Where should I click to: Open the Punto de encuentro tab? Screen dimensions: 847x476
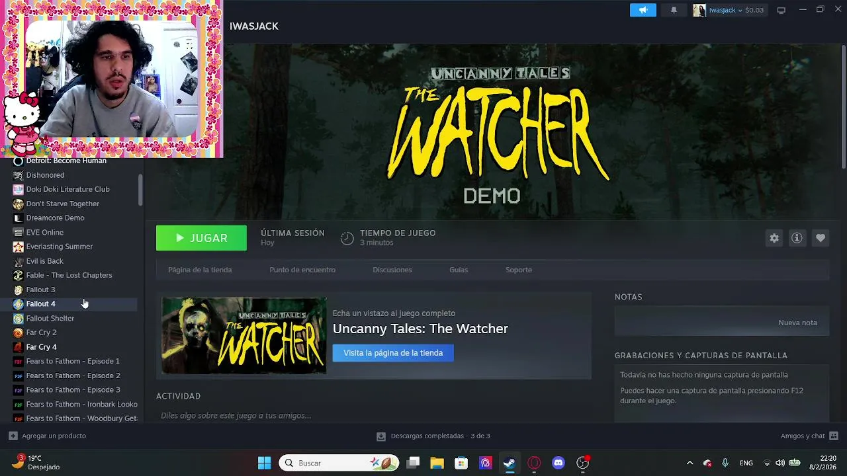(x=302, y=270)
